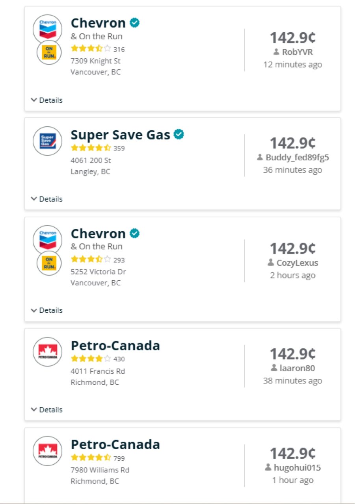Viewport: 355px width, 504px height.
Task: Expand Details for Chevron on Victoria Dr
Action: point(47,311)
